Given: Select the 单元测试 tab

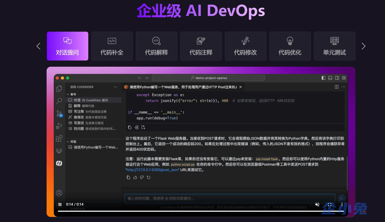Looking at the screenshot, I should [x=335, y=46].
